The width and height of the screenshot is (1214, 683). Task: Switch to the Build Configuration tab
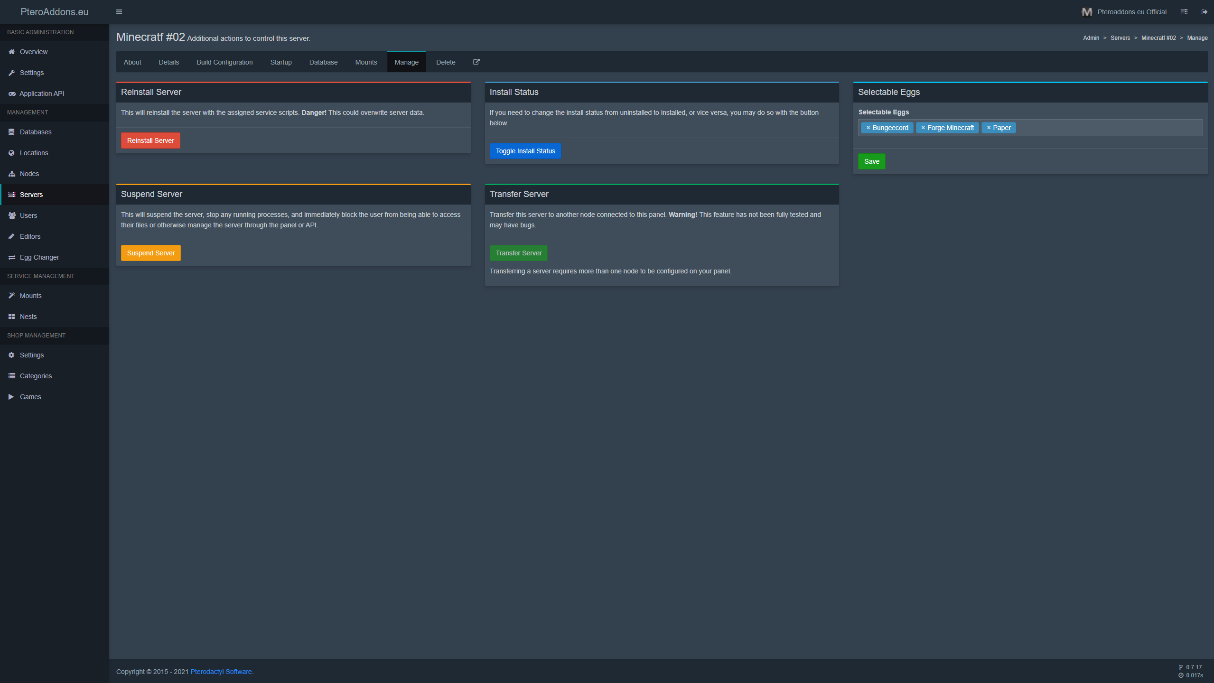[224, 62]
